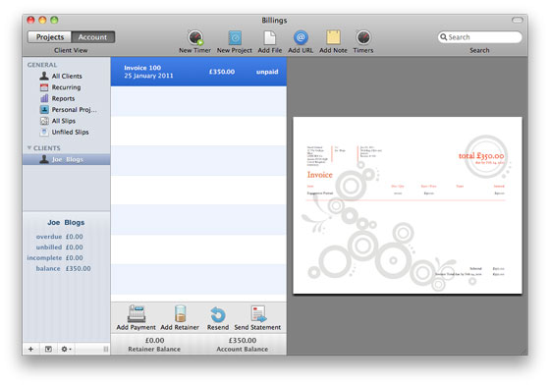This screenshot has height=386, width=550.
Task: Switch Client View to Projects
Action: coord(50,37)
